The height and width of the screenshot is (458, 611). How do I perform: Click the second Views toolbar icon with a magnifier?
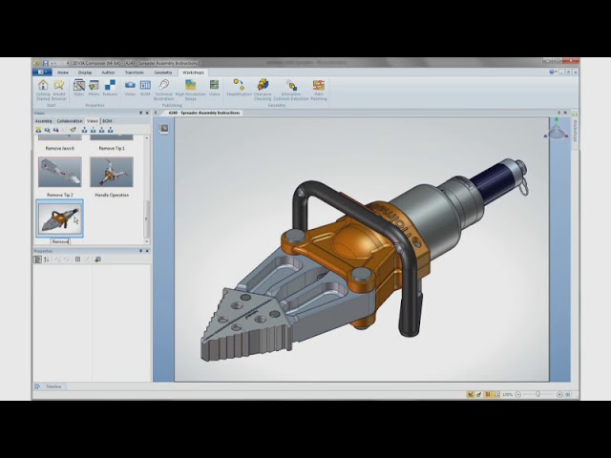tap(47, 130)
